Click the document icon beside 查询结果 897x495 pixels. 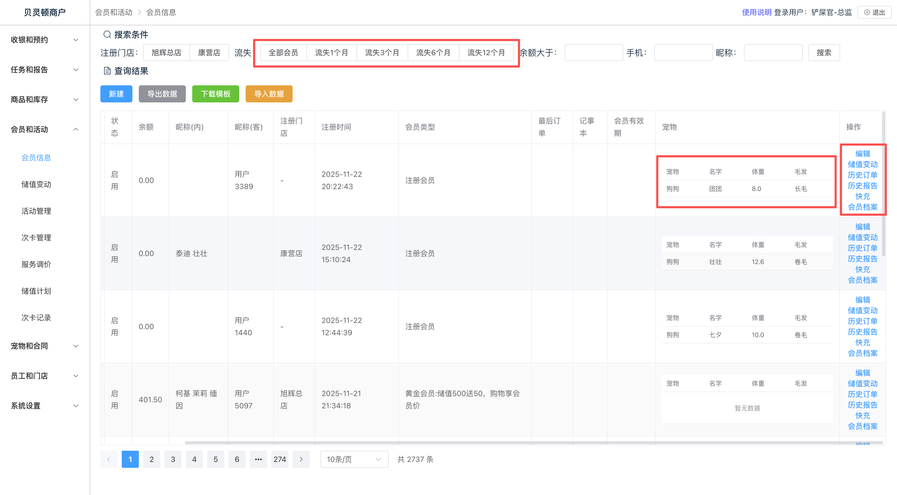point(107,71)
